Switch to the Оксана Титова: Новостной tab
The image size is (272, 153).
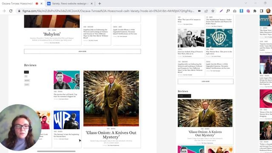pos(17,3)
